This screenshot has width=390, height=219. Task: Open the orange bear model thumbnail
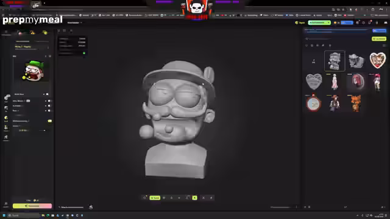[x=356, y=103]
